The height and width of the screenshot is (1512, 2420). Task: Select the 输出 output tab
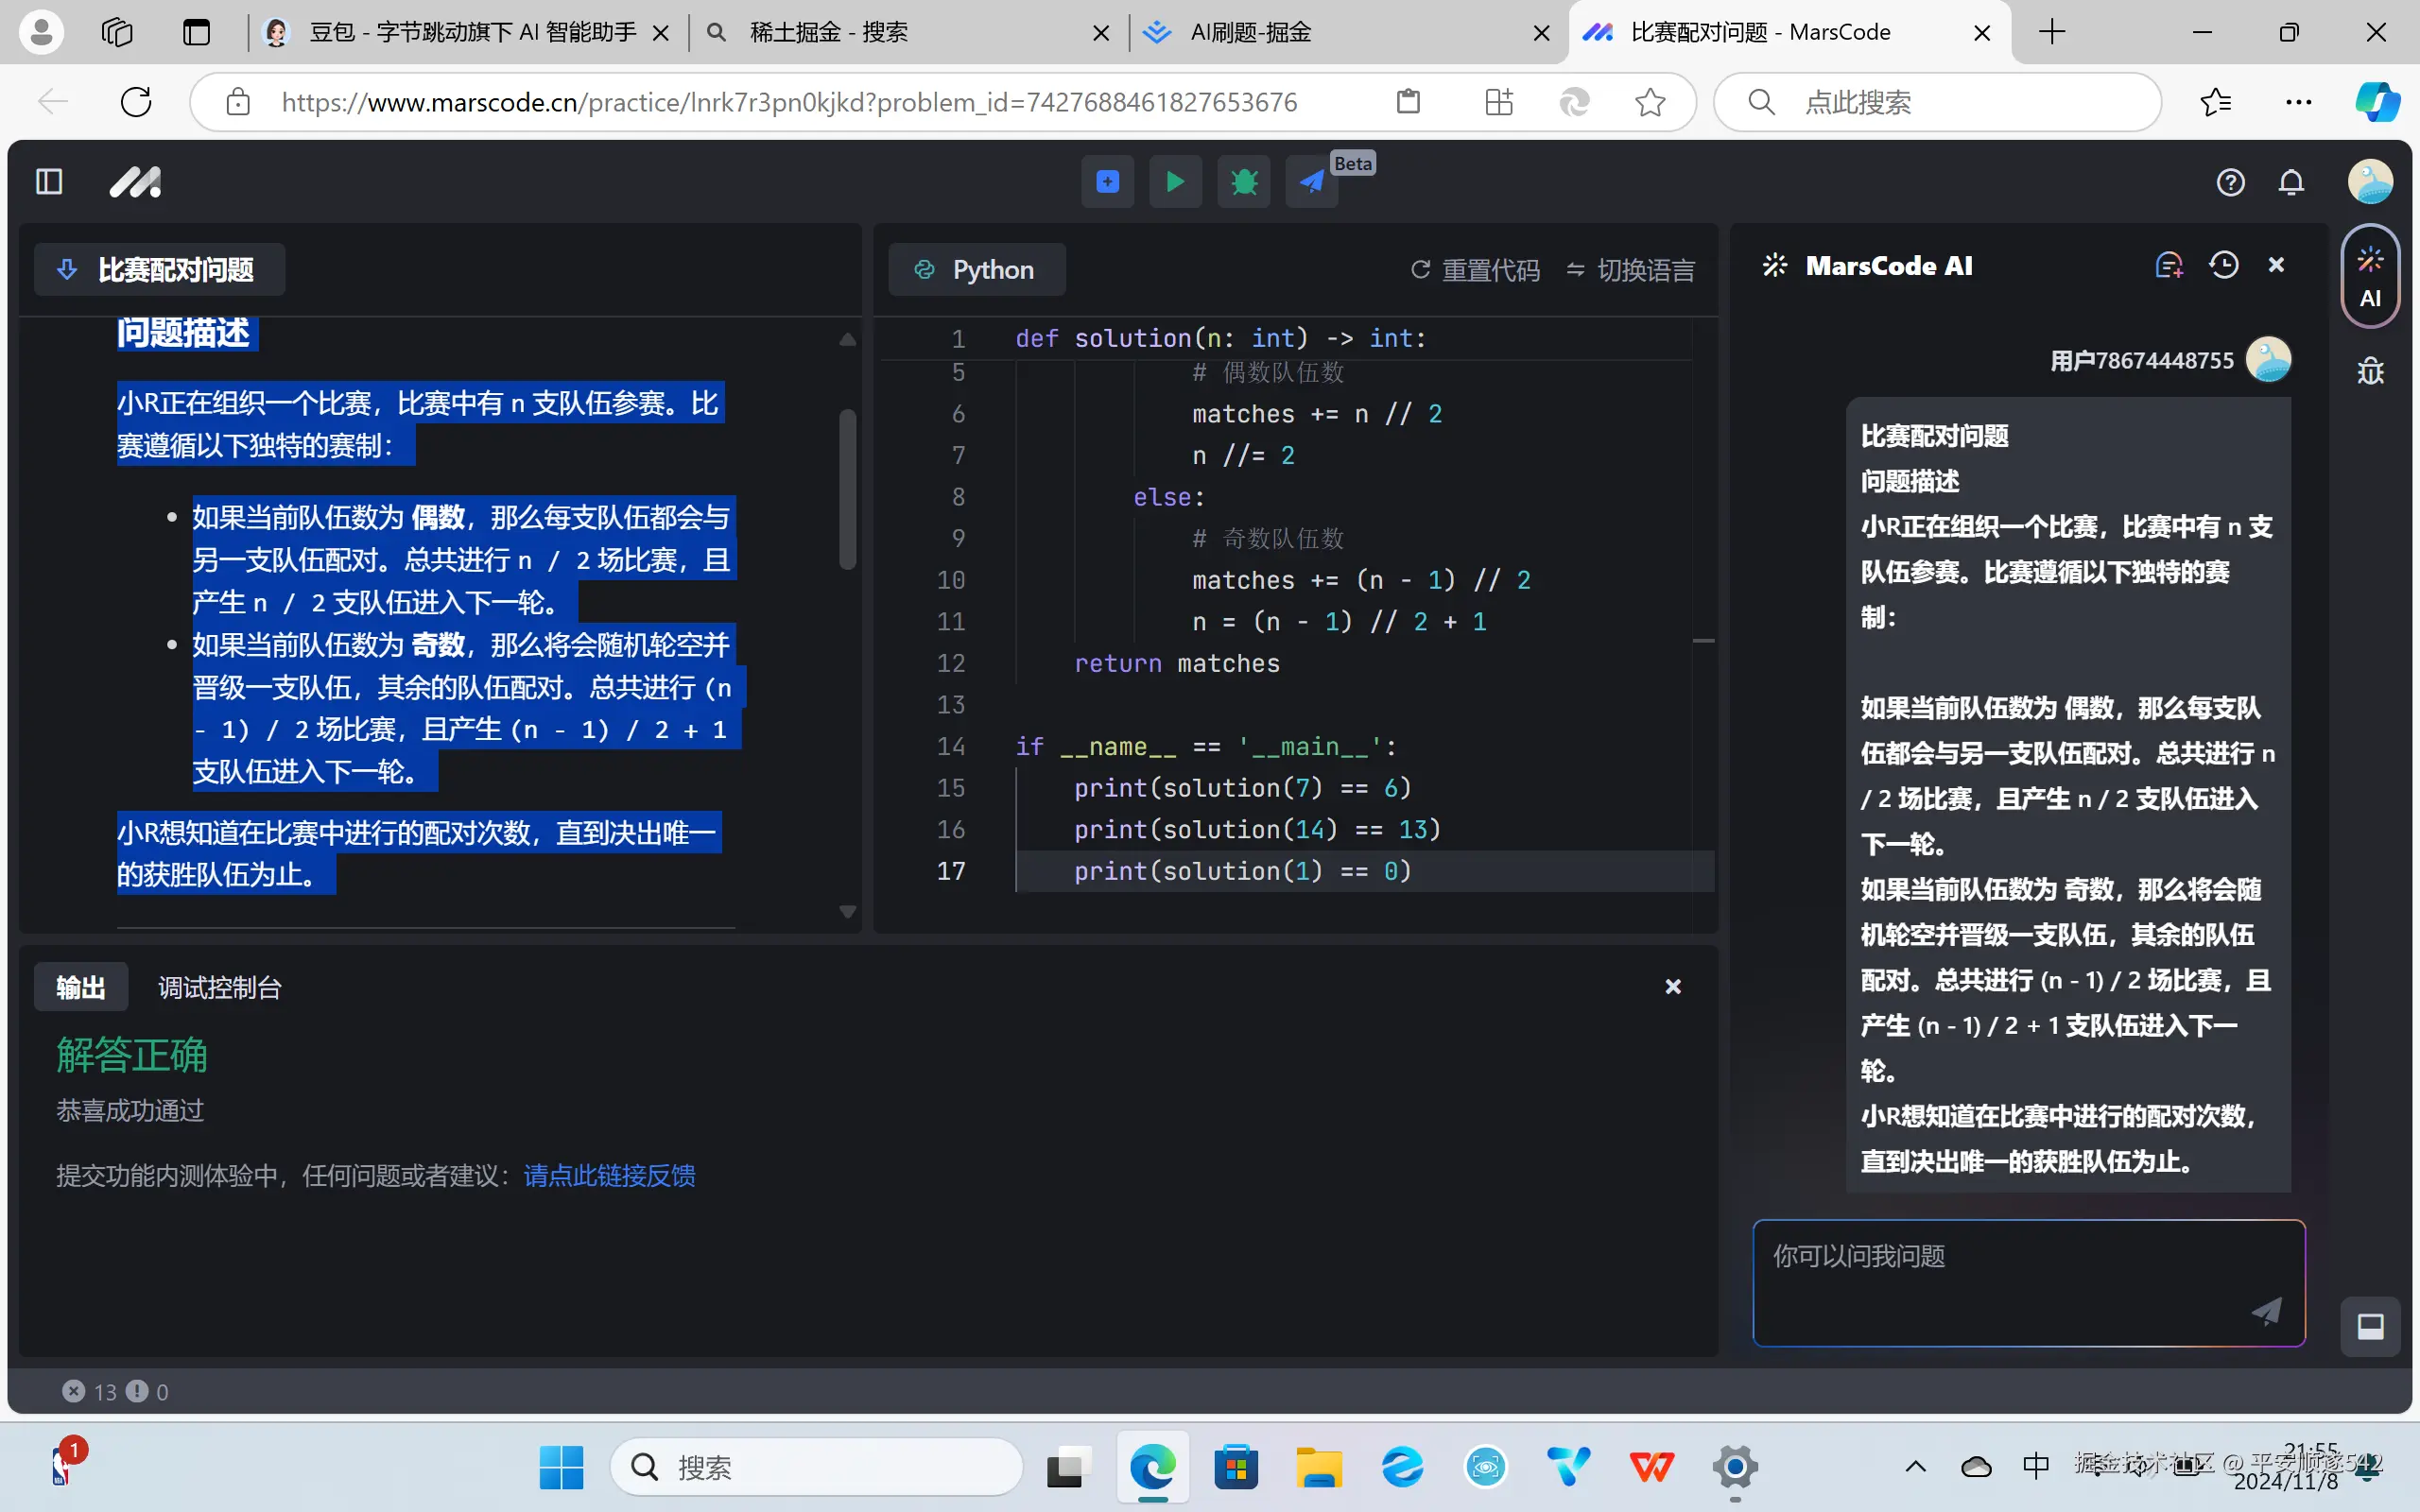(80, 988)
